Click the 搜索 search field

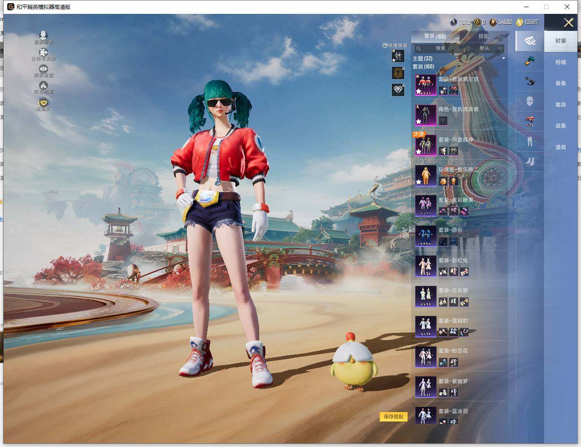[x=440, y=48]
